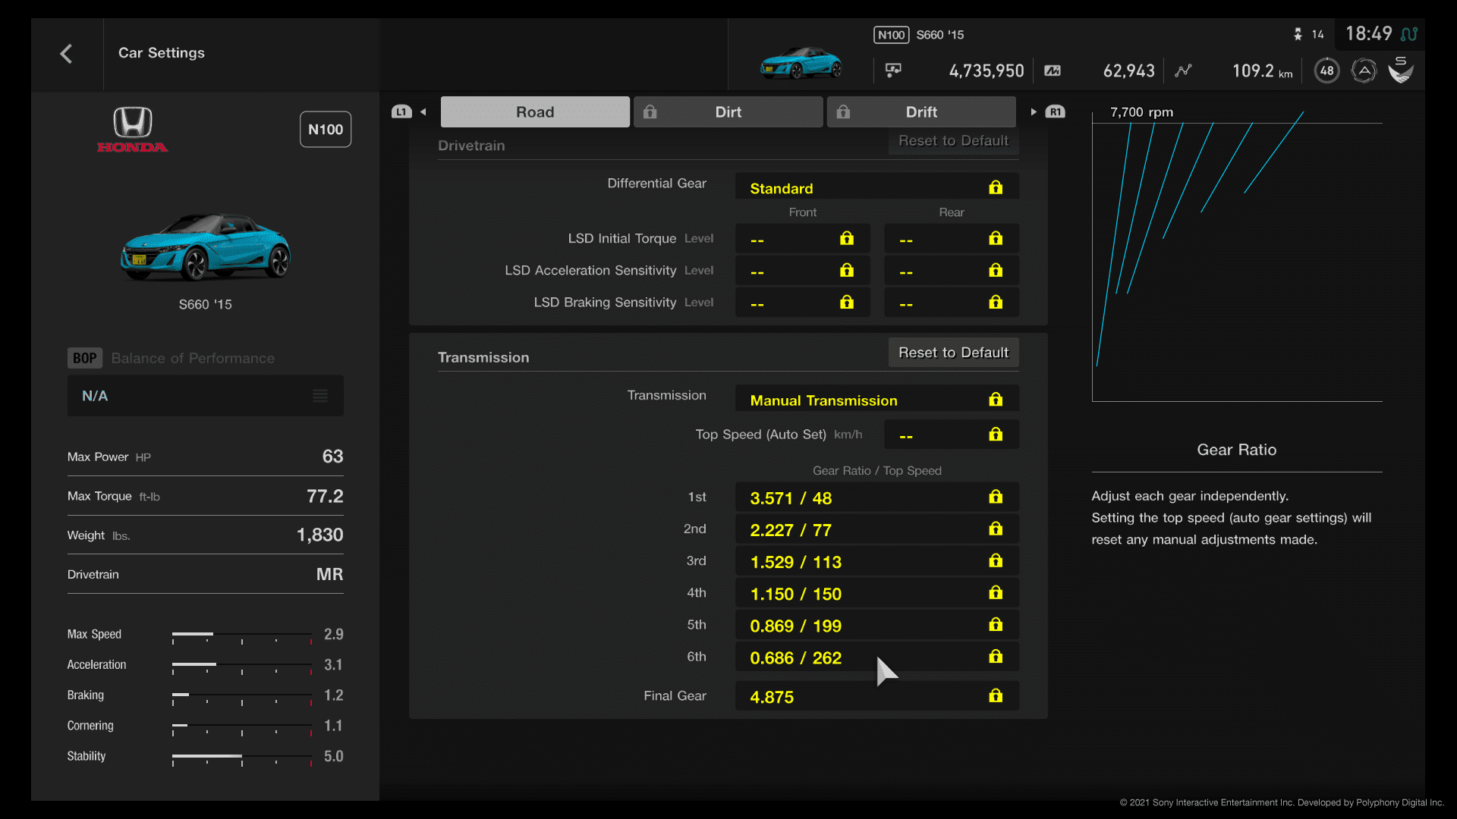Viewport: 1457px width, 819px height.
Task: Open the Manual Transmission type selector
Action: 876,399
